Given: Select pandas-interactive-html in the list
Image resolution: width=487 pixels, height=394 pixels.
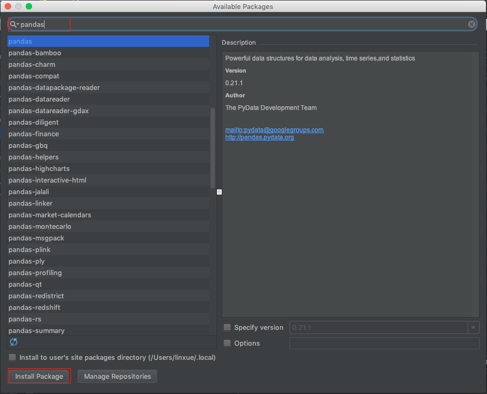Looking at the screenshot, I should 108,180.
